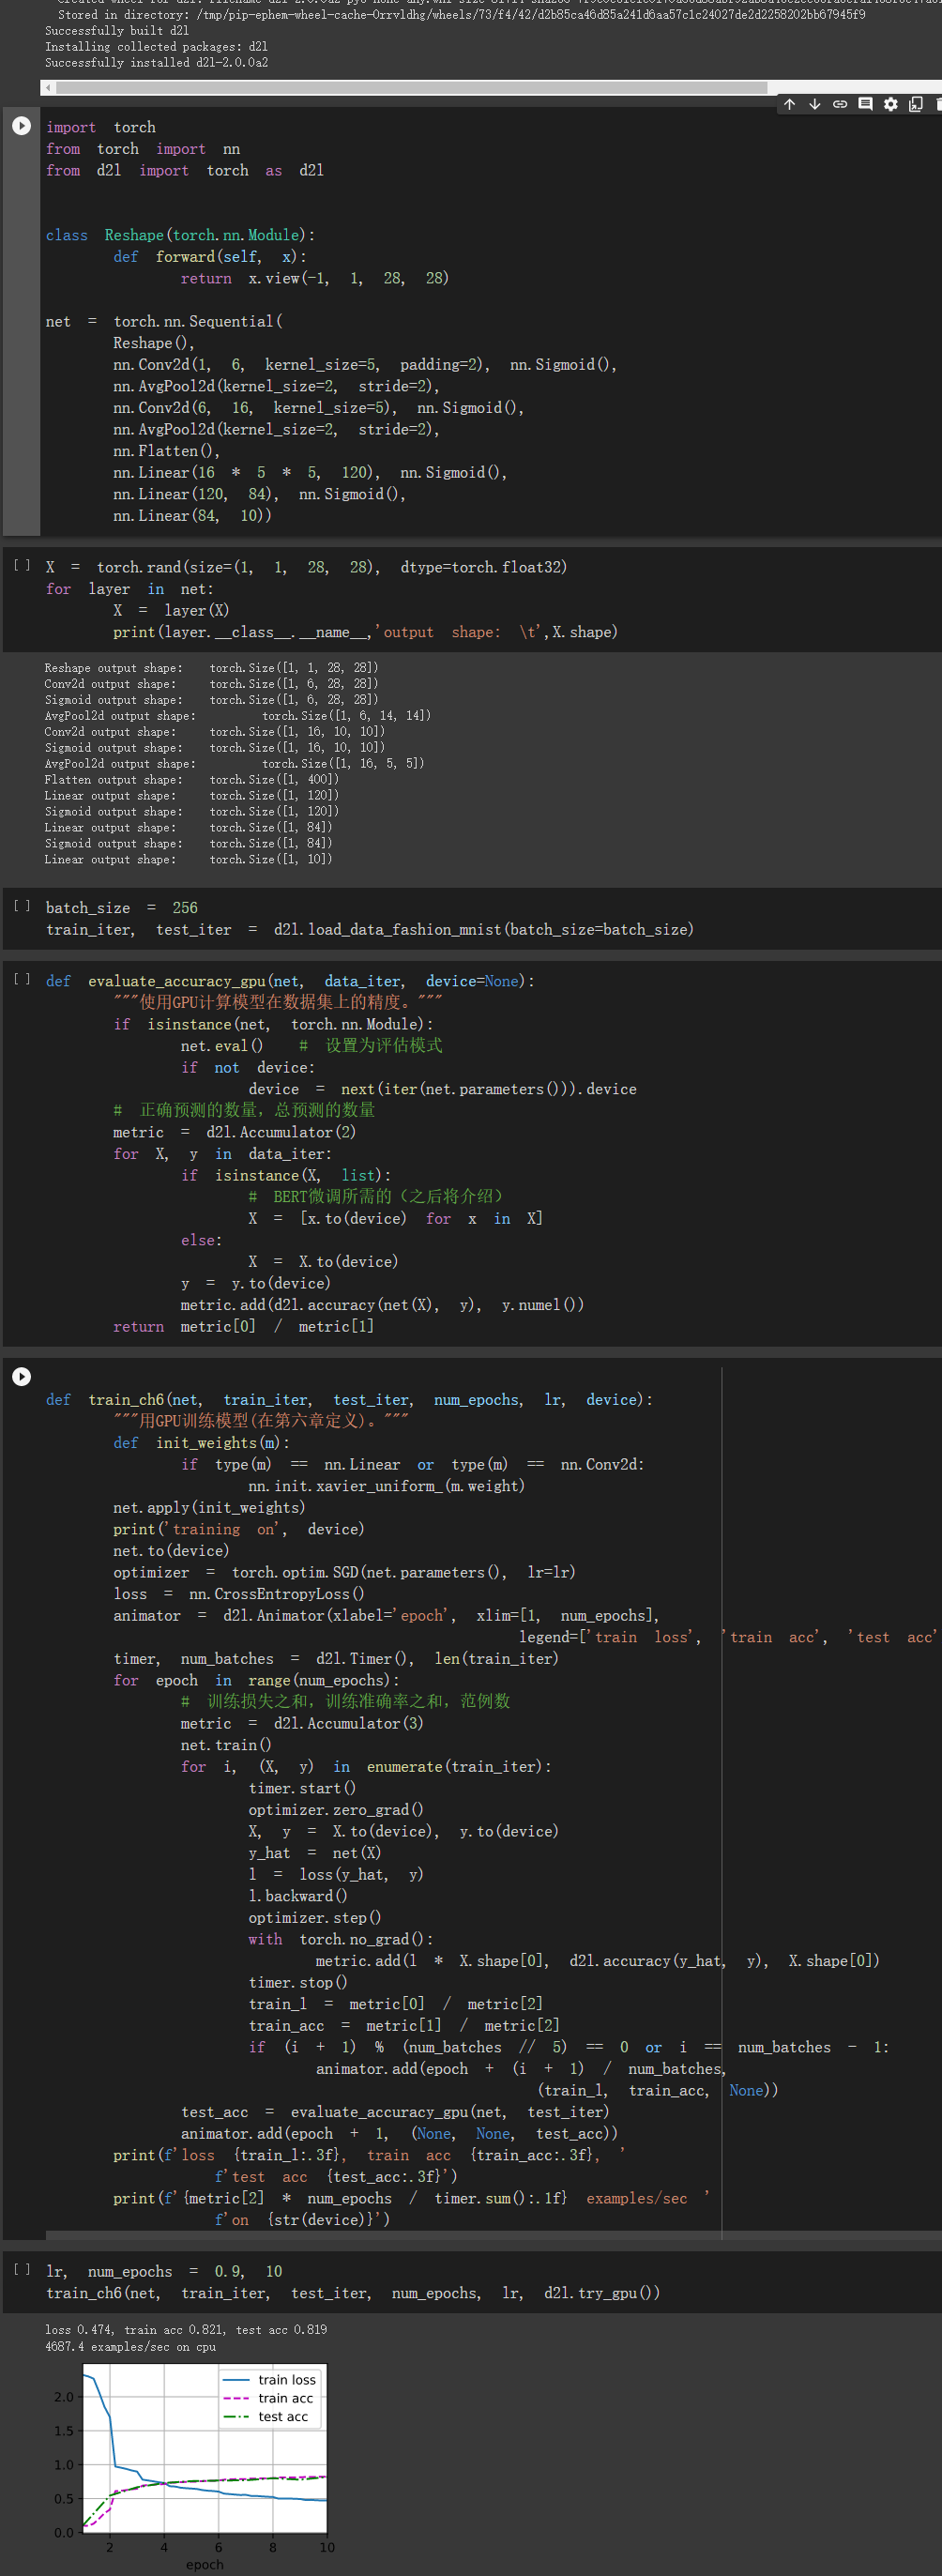Viewport: 942px width, 2576px height.
Task: Click the train_ch6 cell horizontal scrollbar
Action: 494,2234
